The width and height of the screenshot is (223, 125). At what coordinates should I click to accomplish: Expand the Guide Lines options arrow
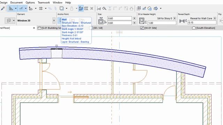(16, 8)
